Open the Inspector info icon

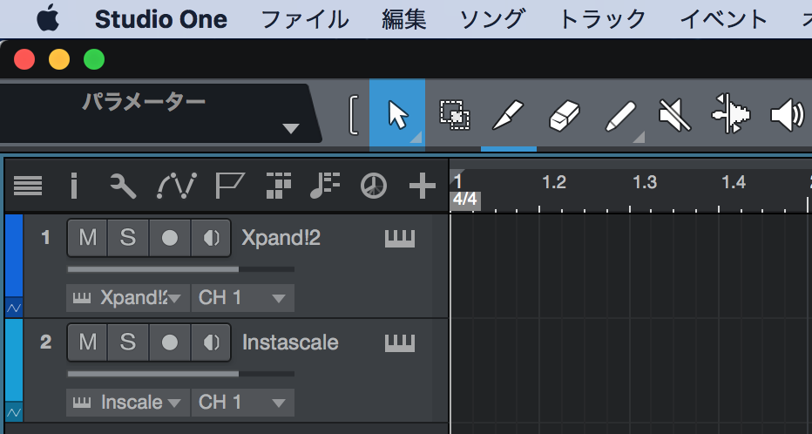(74, 186)
